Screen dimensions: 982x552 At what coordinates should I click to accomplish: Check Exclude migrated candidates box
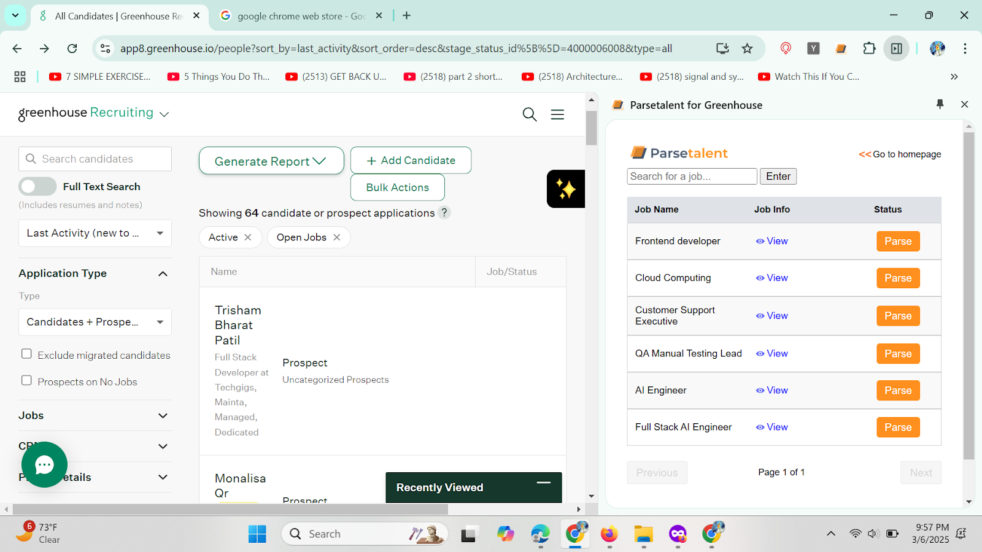(x=26, y=354)
